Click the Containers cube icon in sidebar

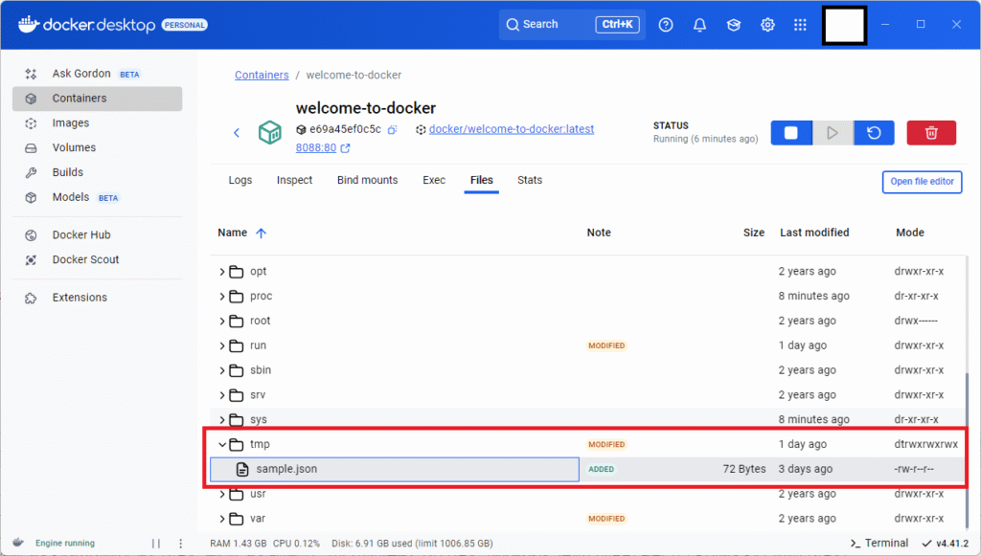pos(31,99)
